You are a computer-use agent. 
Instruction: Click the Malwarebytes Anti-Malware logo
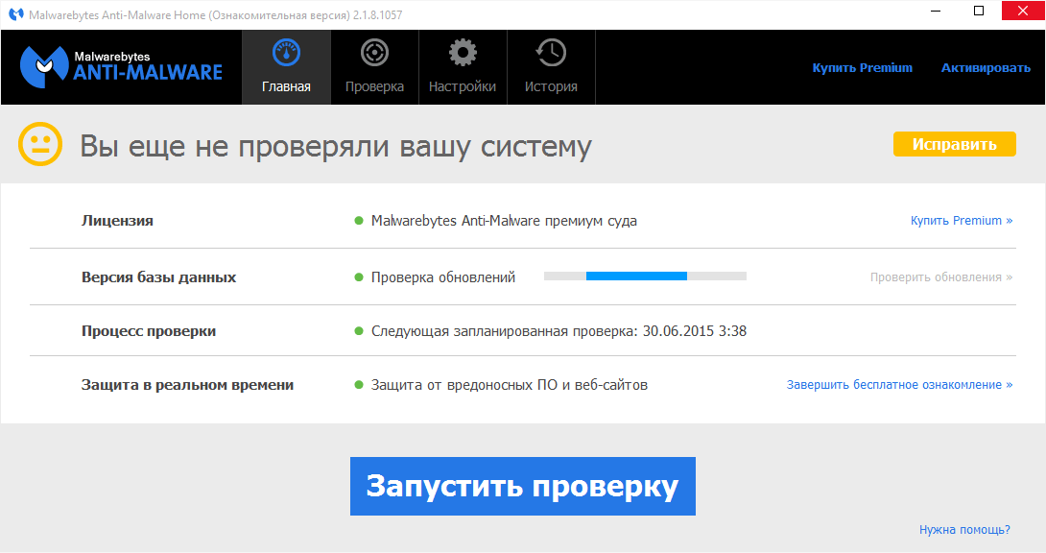[x=122, y=66]
